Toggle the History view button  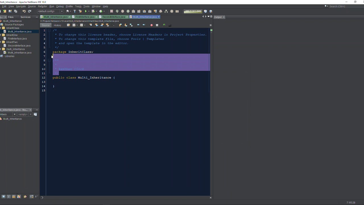point(57,25)
